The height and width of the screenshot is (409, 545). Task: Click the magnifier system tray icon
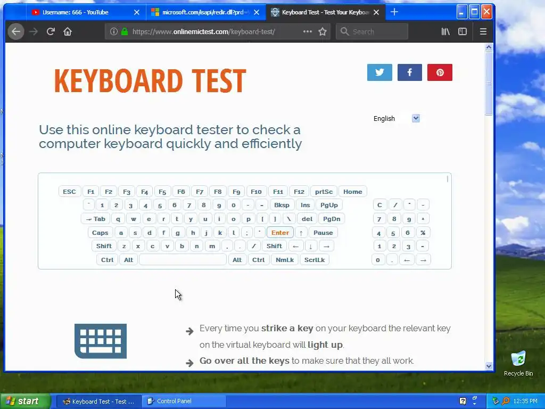click(506, 401)
